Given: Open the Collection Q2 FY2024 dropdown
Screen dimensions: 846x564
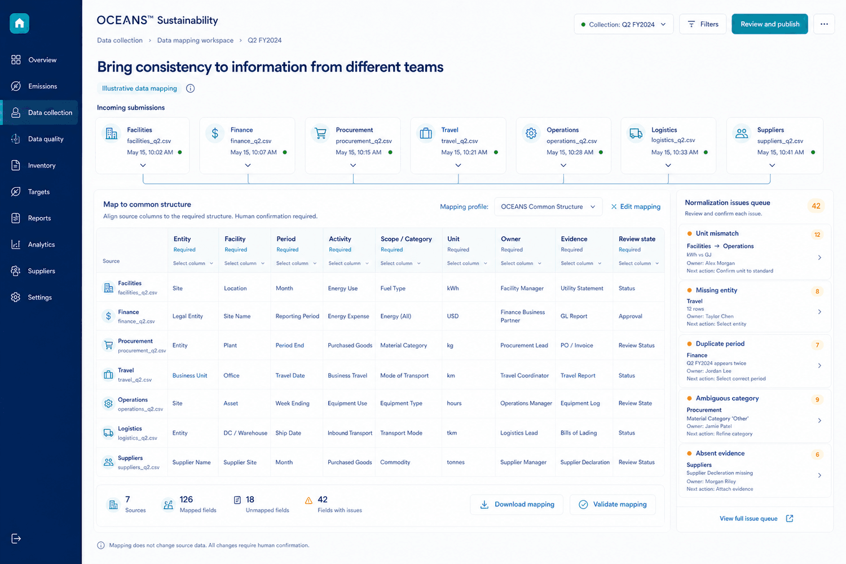Looking at the screenshot, I should click(624, 24).
